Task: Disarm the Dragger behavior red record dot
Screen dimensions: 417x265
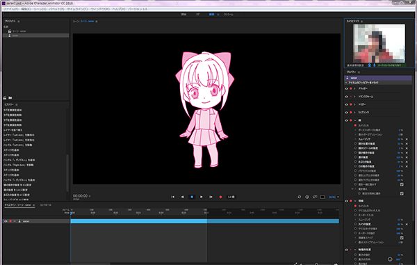Action: pyautogui.click(x=351, y=88)
